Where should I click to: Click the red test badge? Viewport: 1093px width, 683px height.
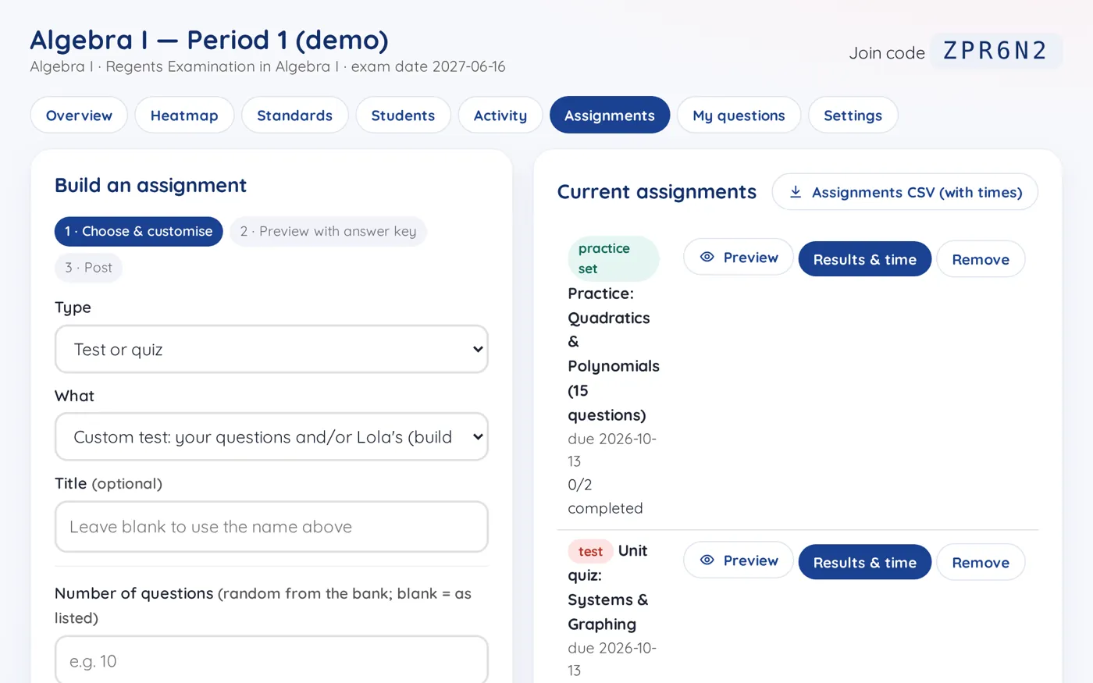click(590, 551)
